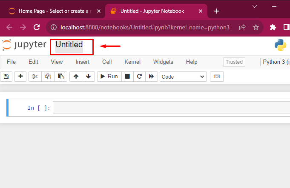This screenshot has height=188, width=290.
Task: Open the Edit menu
Action: (33, 62)
